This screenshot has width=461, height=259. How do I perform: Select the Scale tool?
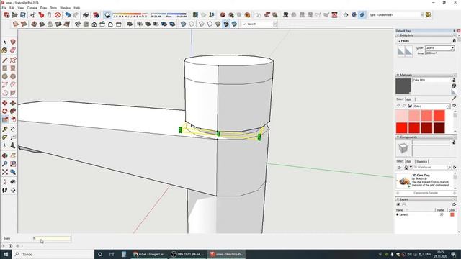coord(5,119)
